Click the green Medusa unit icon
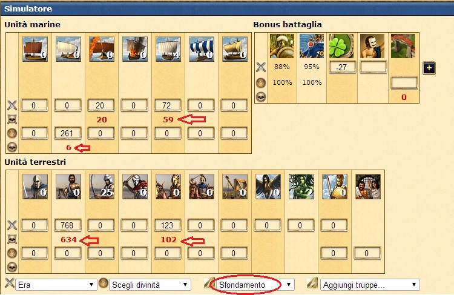Screen dimensions: 454x295 [x=301, y=187]
